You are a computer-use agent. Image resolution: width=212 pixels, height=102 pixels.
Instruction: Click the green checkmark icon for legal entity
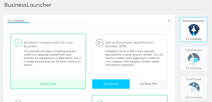coord(18,42)
